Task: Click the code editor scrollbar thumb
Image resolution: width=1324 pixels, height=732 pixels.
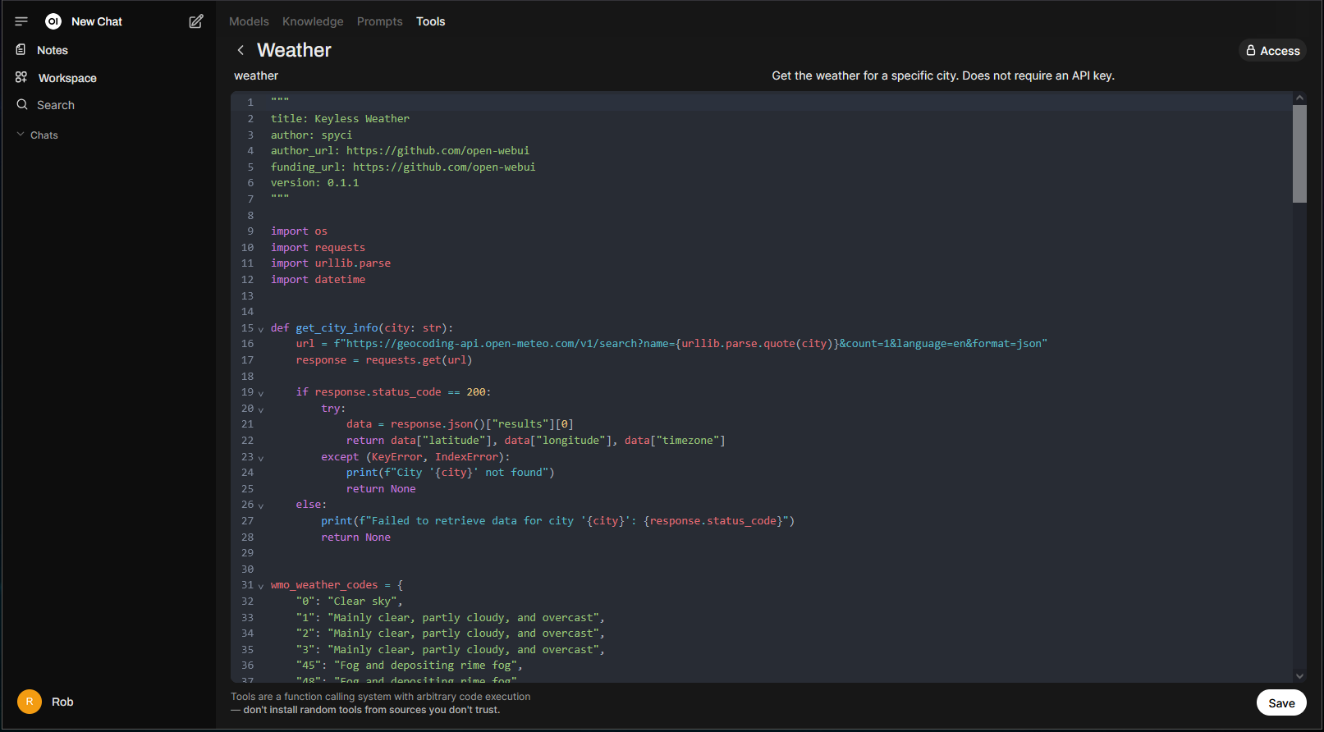Action: pos(1299,153)
